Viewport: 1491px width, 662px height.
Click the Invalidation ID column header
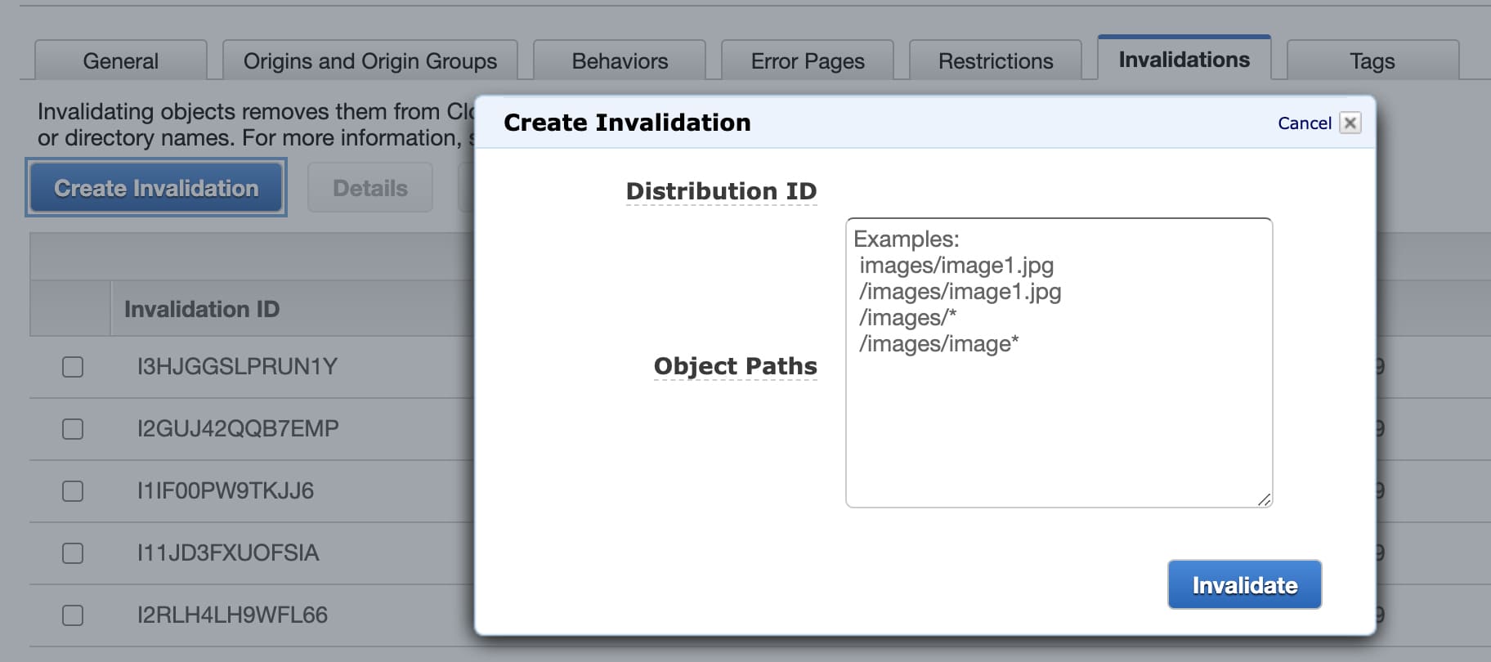pos(202,309)
